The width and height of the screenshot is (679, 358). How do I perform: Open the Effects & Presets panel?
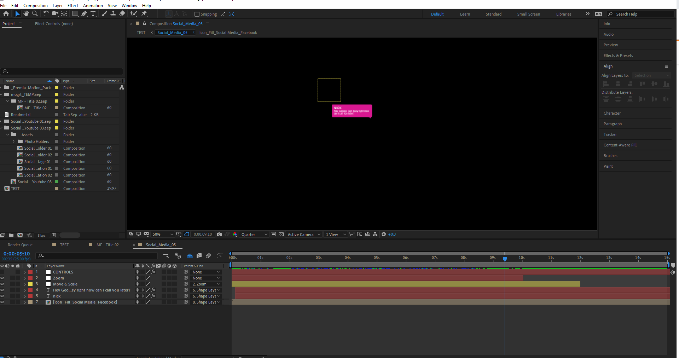tap(618, 56)
